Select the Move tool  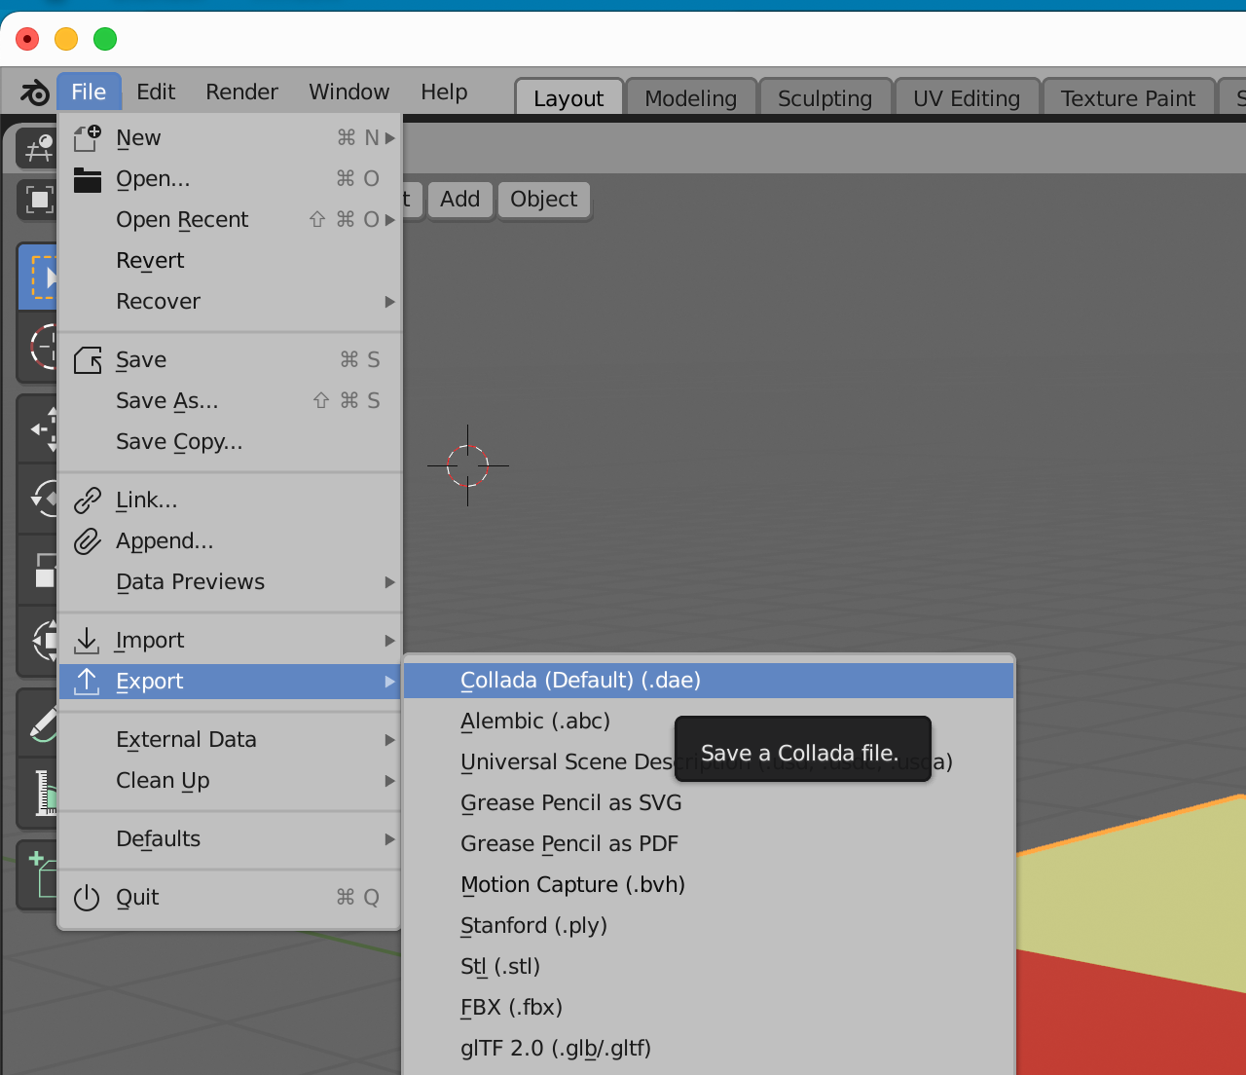point(39,428)
